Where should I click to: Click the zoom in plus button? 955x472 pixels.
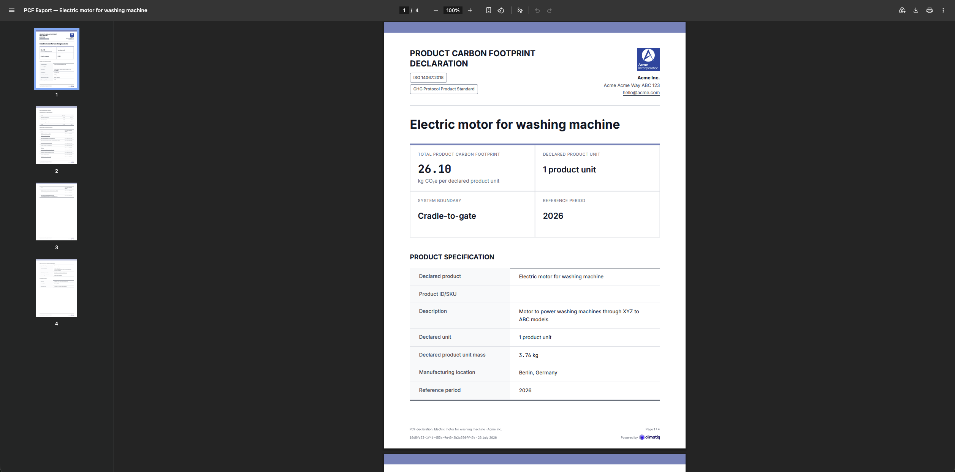point(470,10)
